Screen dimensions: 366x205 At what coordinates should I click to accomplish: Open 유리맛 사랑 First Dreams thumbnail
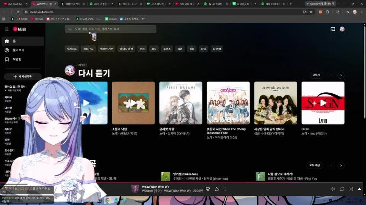pyautogui.click(x=181, y=103)
